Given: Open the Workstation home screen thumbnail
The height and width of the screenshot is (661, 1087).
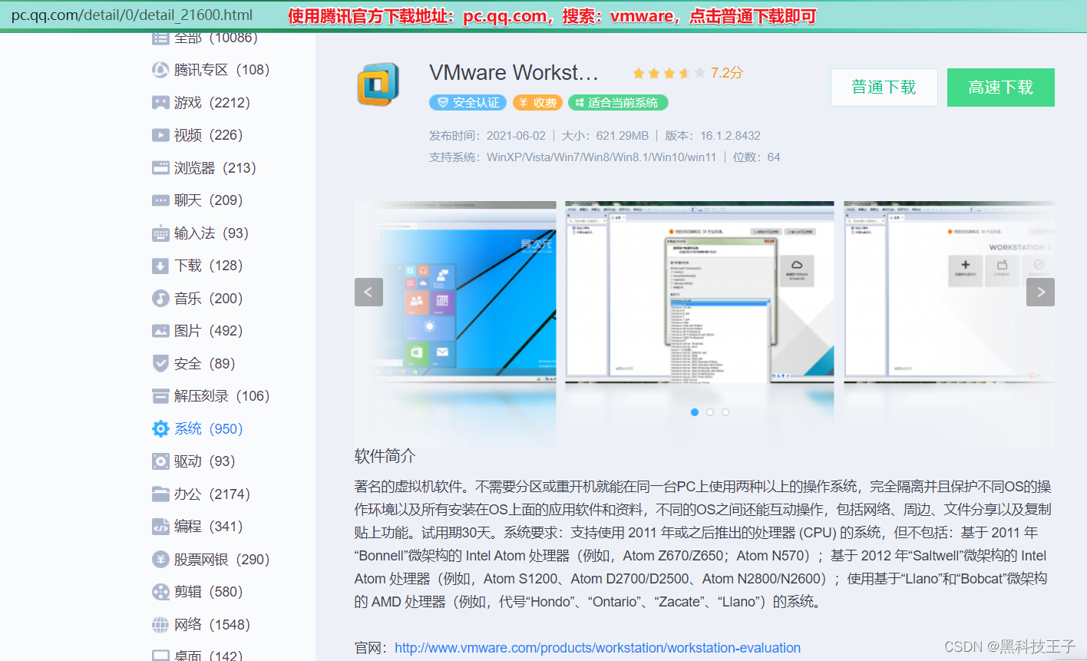Looking at the screenshot, I should 949,292.
